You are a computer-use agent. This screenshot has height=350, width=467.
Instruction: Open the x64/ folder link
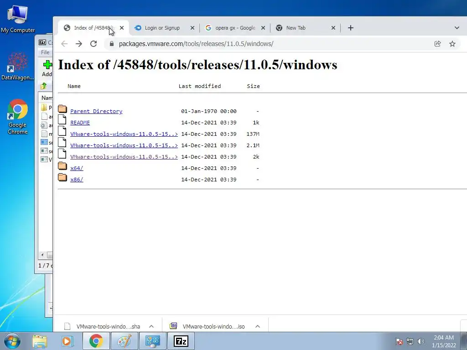[x=77, y=168]
